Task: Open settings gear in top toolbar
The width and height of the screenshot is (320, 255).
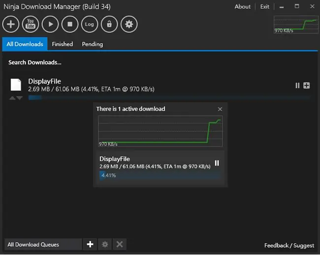Action: [129, 24]
